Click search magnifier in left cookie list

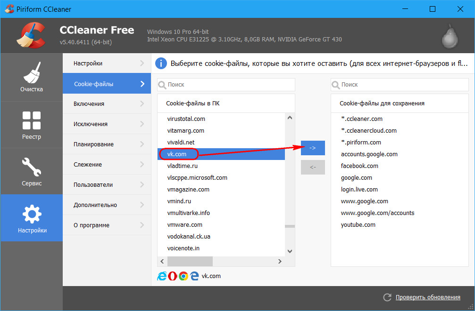click(162, 85)
